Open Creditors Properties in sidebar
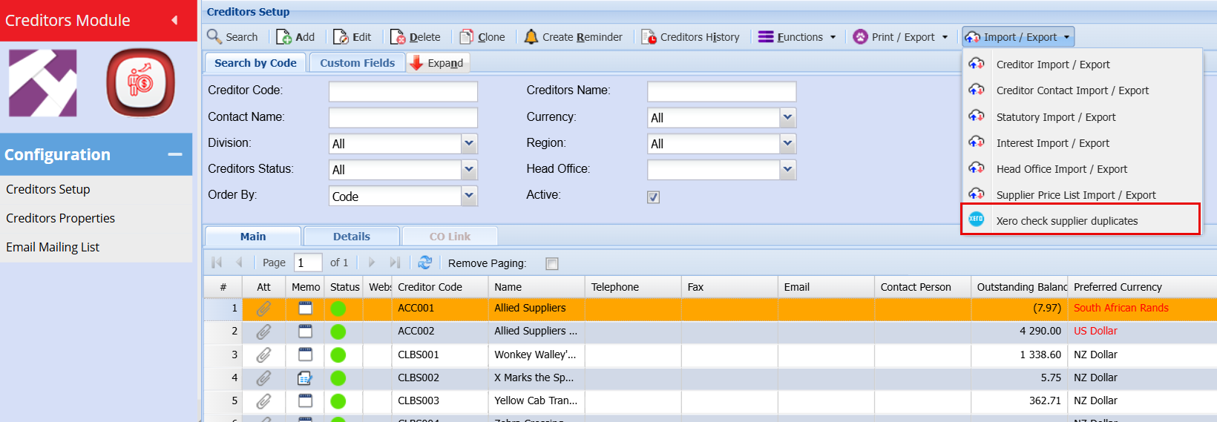This screenshot has width=1217, height=422. point(61,218)
